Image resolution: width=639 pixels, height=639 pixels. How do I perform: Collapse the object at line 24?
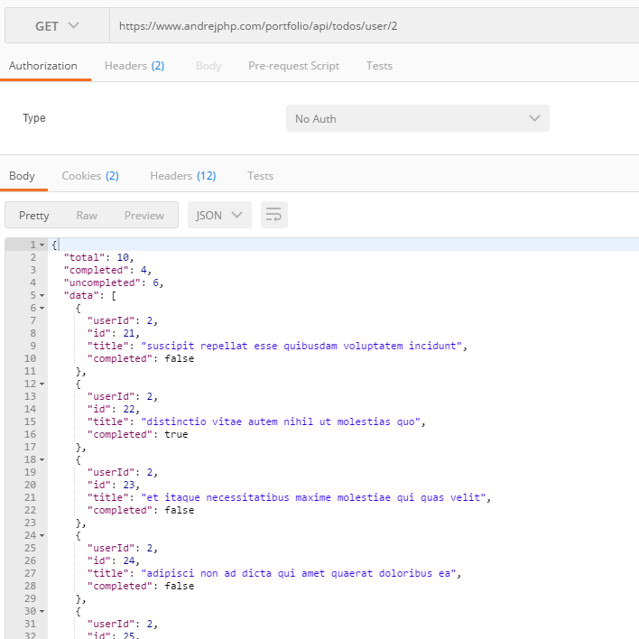pyautogui.click(x=42, y=535)
